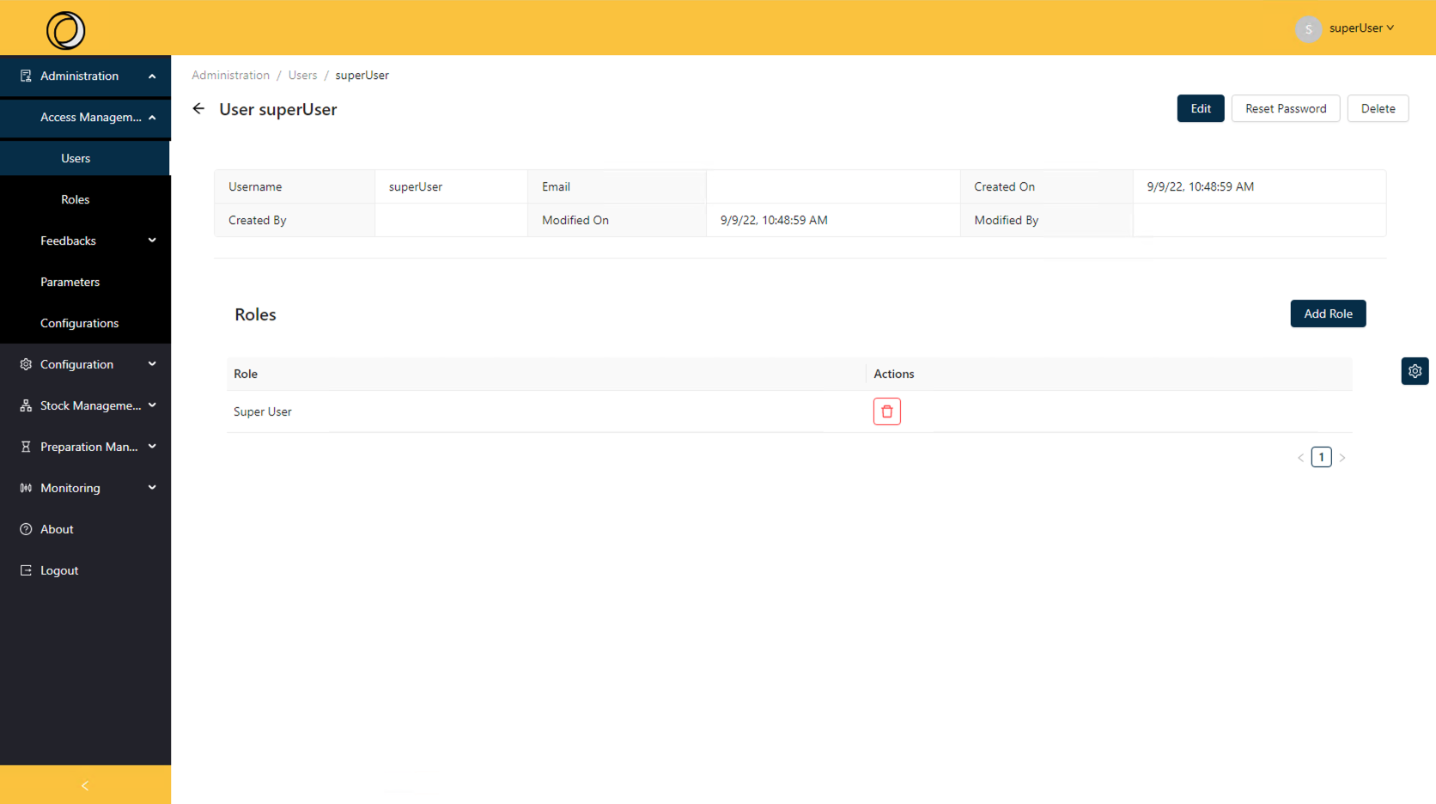Click the About question mark icon
Viewport: 1436px width, 804px height.
click(26, 529)
